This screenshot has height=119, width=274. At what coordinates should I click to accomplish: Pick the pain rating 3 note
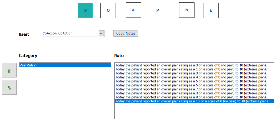point(191,73)
